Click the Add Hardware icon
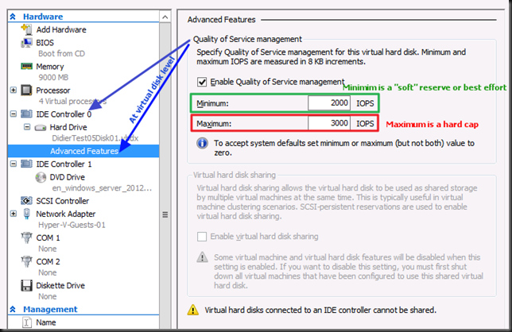512x332 pixels. 26,29
